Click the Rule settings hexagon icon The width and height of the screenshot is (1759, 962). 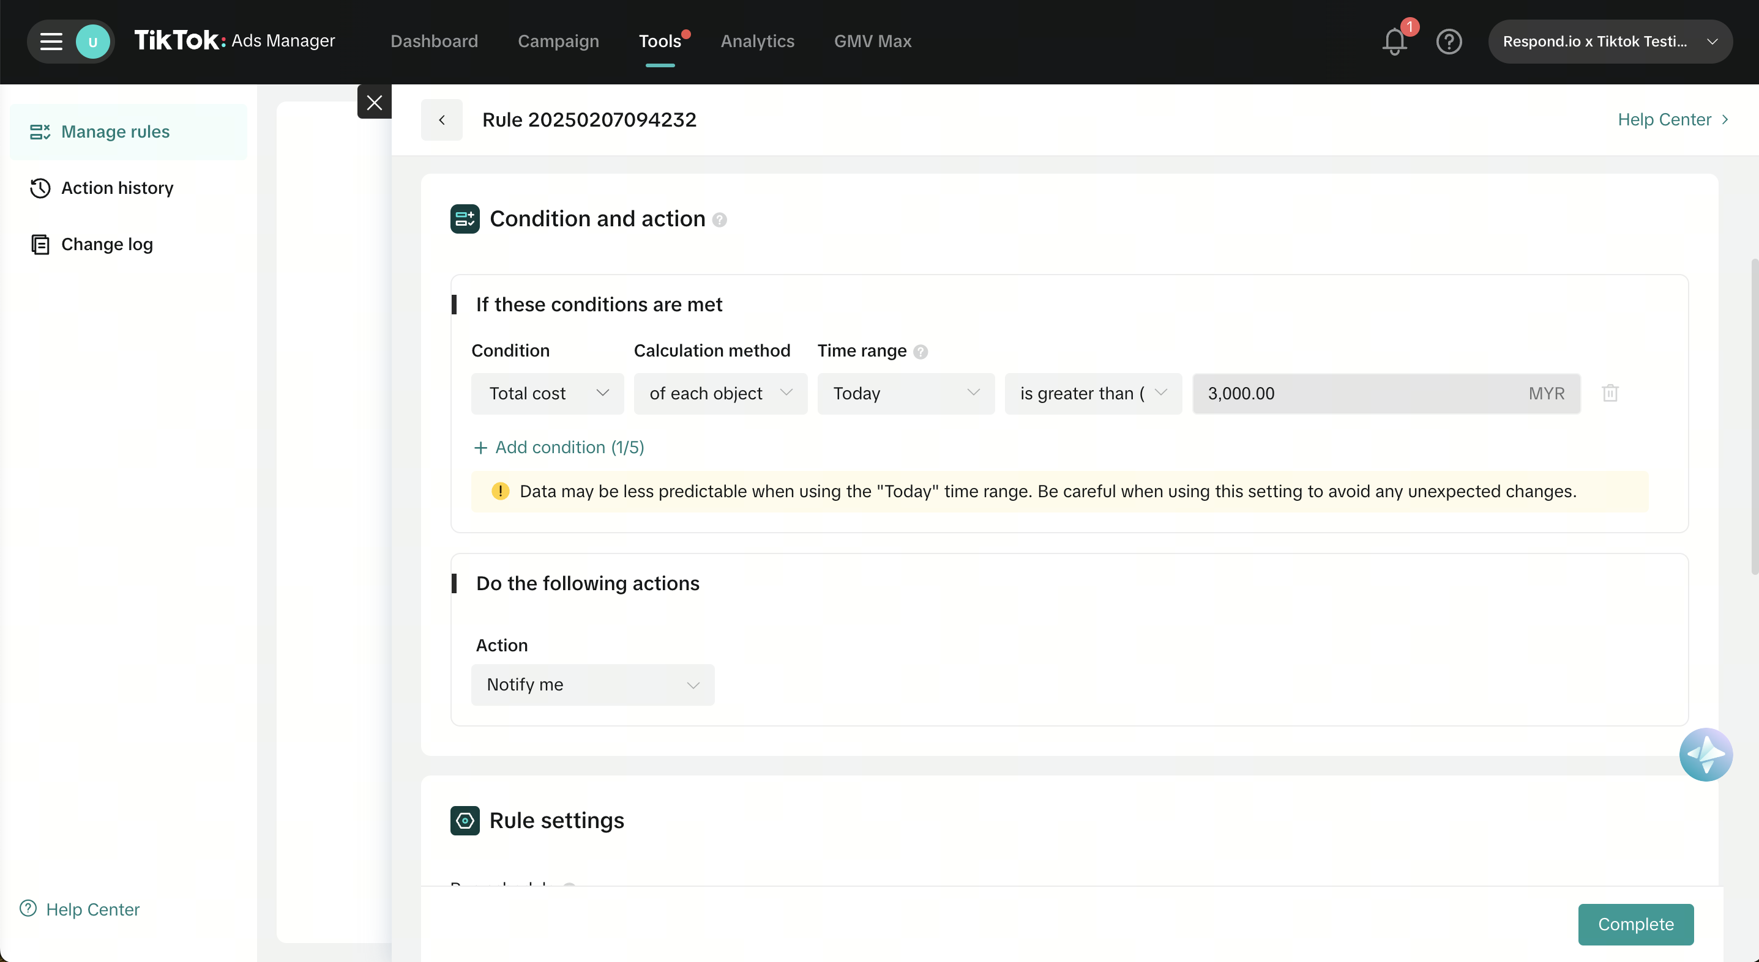coord(465,820)
